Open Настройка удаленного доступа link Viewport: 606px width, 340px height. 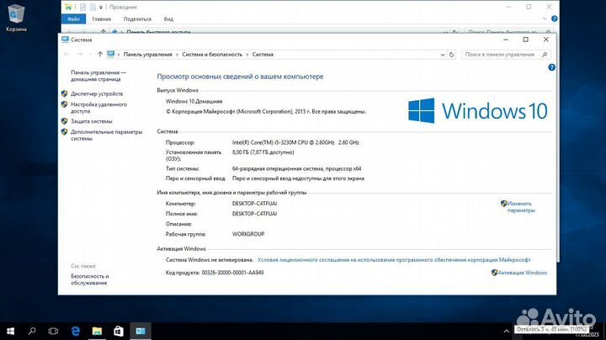pyautogui.click(x=98, y=108)
